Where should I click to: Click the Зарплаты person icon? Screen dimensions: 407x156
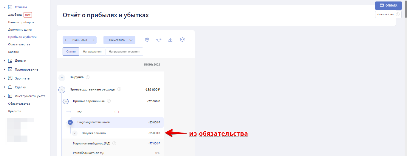[x=10, y=78]
